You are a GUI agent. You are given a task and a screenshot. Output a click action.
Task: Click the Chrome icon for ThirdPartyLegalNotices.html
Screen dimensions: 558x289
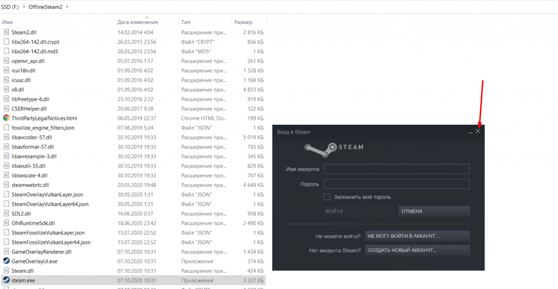coord(6,118)
